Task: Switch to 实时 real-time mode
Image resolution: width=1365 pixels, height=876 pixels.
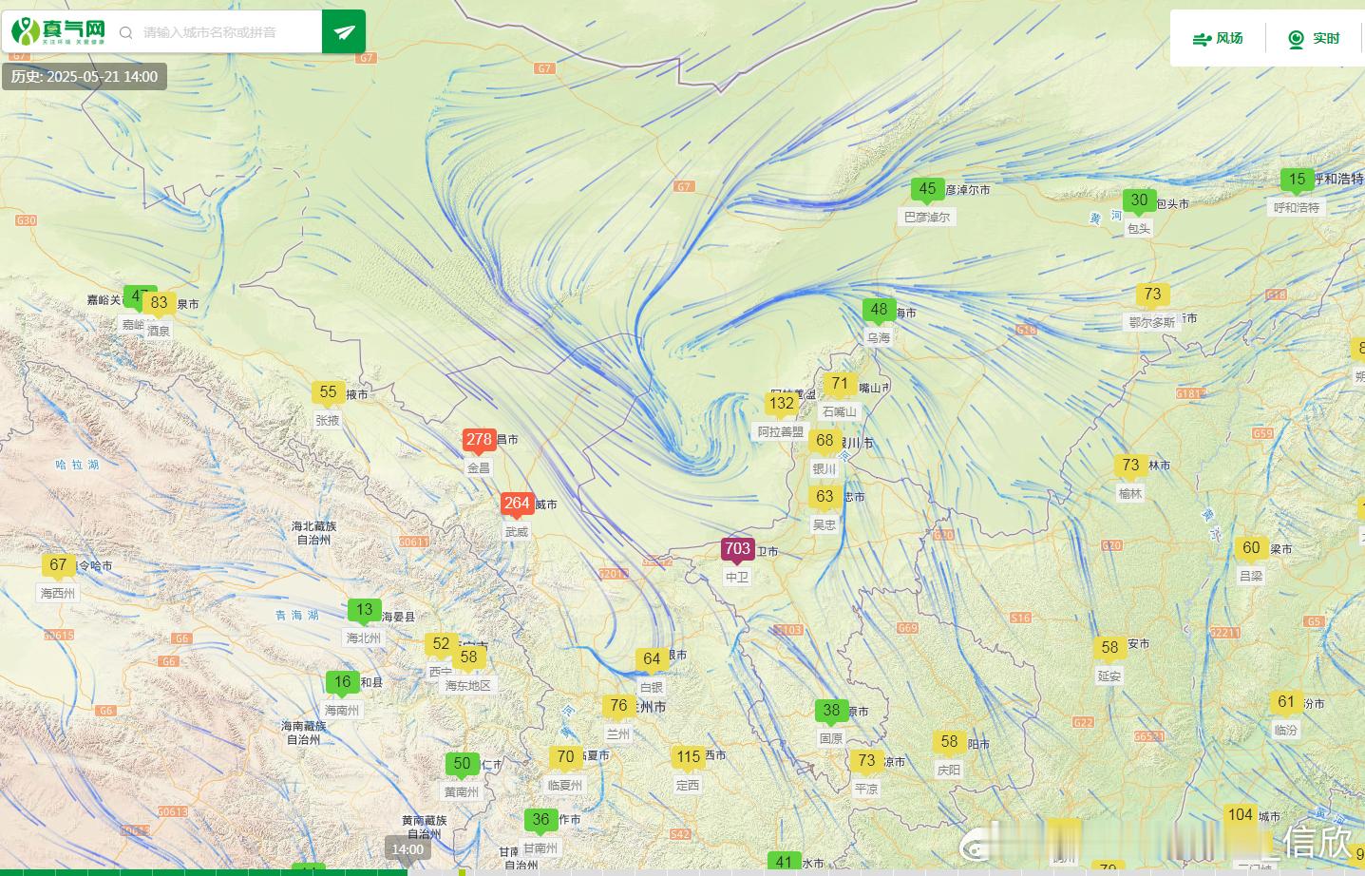Action: (x=1314, y=38)
